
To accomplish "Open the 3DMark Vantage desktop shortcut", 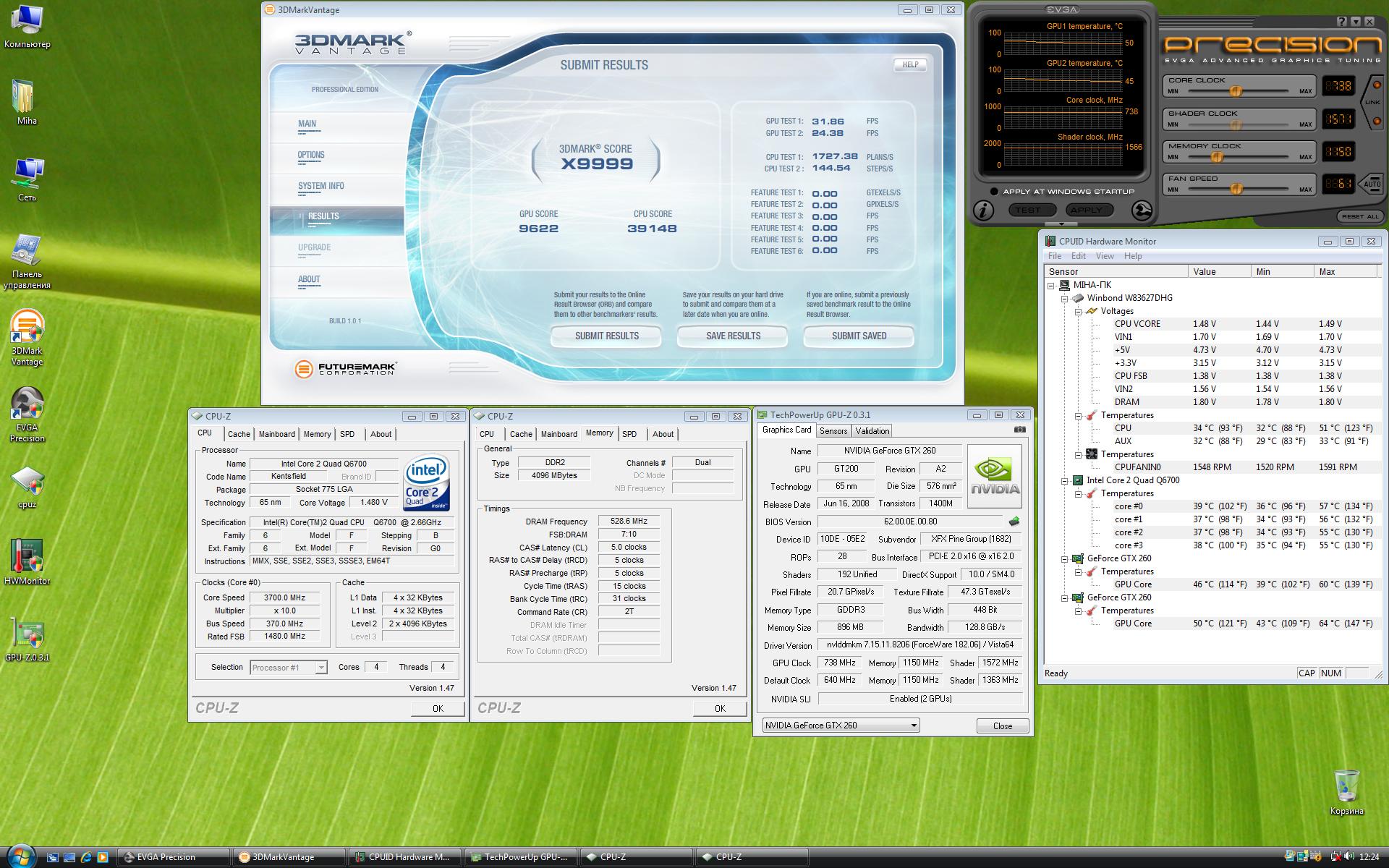I will click(27, 338).
